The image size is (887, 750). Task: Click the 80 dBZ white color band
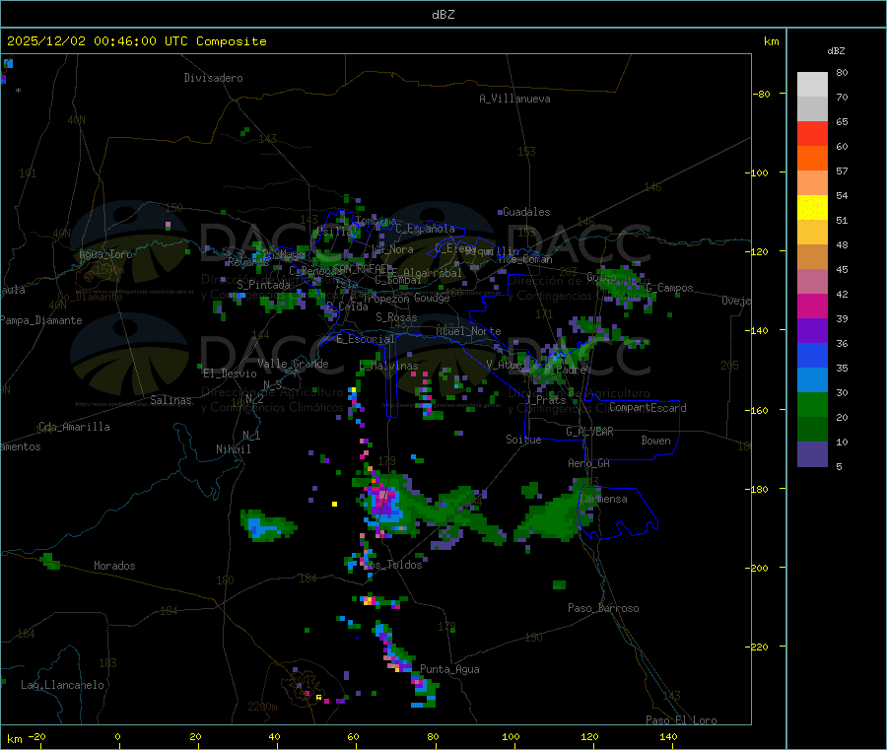pos(812,85)
